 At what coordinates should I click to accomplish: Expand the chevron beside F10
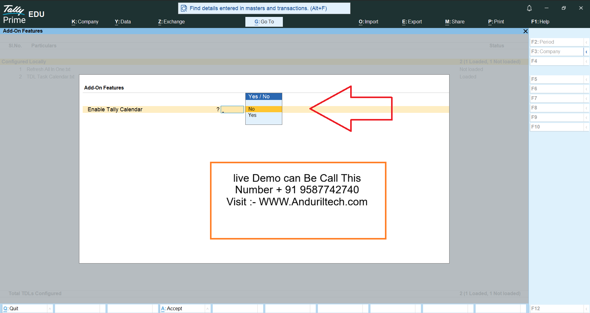click(586, 127)
